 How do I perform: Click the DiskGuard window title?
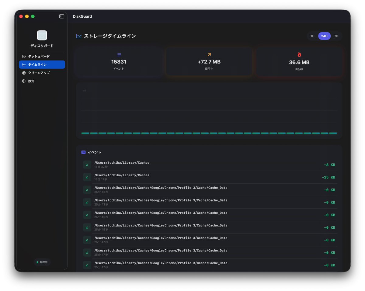82,16
